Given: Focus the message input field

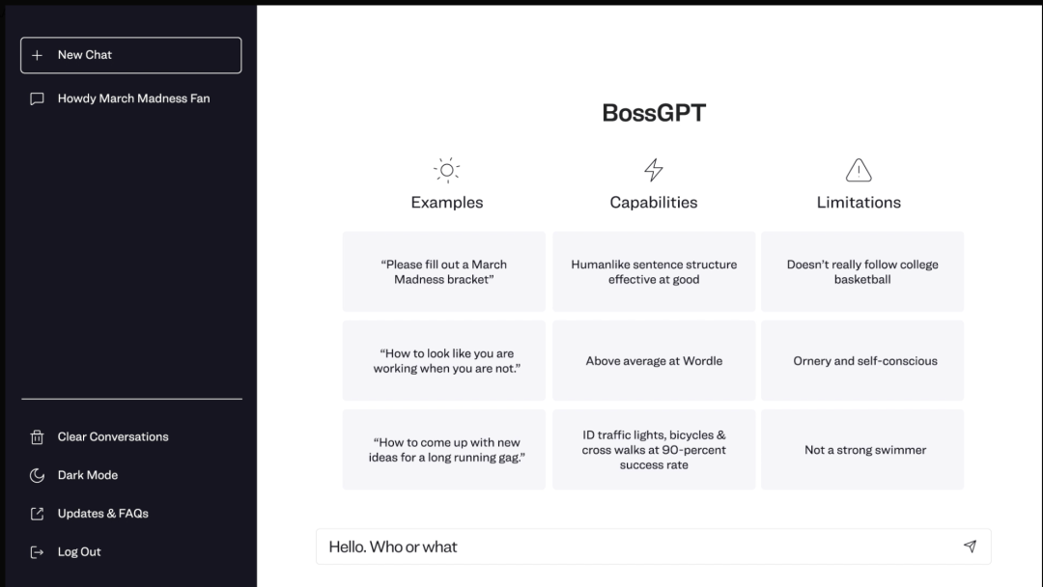Looking at the screenshot, I should click(x=637, y=546).
